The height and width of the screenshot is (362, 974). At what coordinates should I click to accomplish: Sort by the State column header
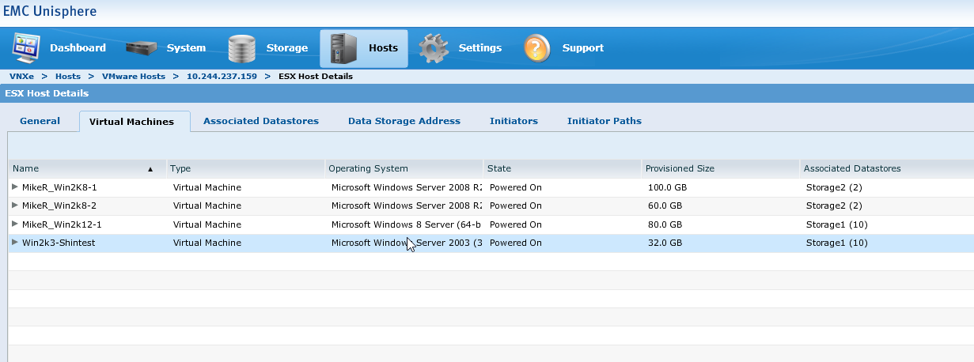point(499,168)
